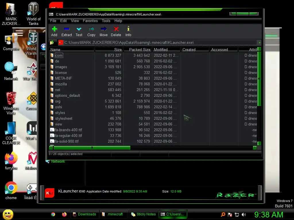Launch Firefox from the taskbar quick launch

[64, 214]
